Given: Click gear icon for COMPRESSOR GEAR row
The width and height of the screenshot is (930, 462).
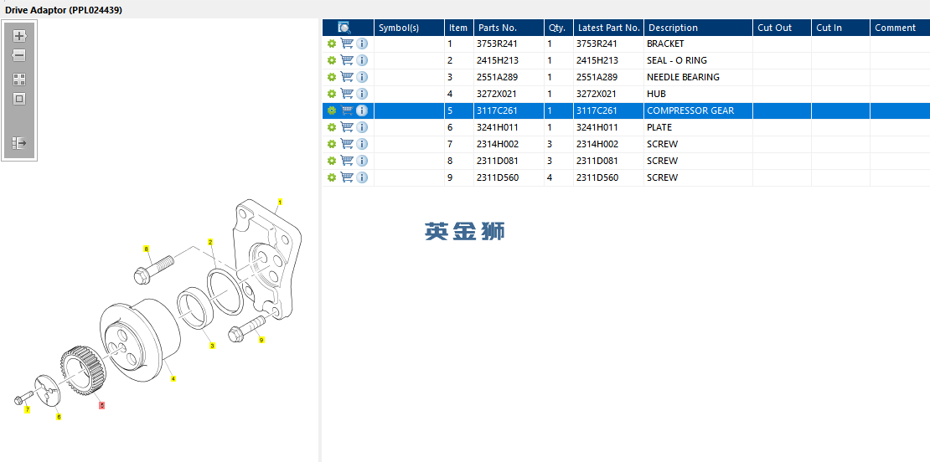Looking at the screenshot, I should coord(332,110).
